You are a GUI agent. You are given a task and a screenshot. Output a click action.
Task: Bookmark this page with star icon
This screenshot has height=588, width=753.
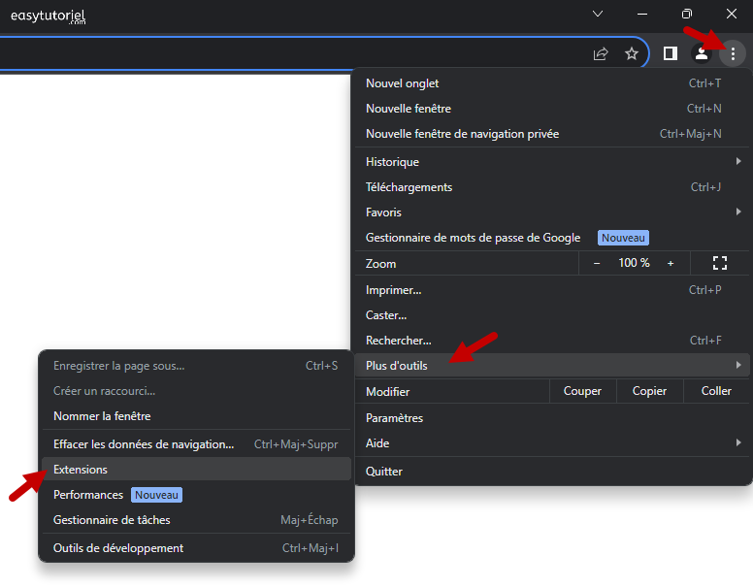(x=632, y=53)
